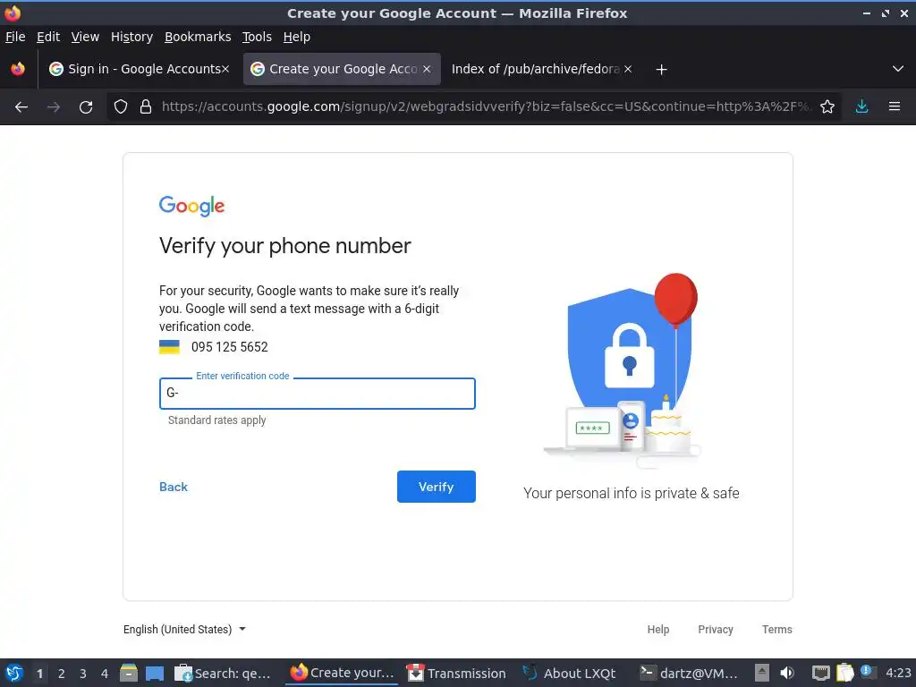Select the Create your Google Account tab
This screenshot has height=687, width=916.
(x=342, y=69)
